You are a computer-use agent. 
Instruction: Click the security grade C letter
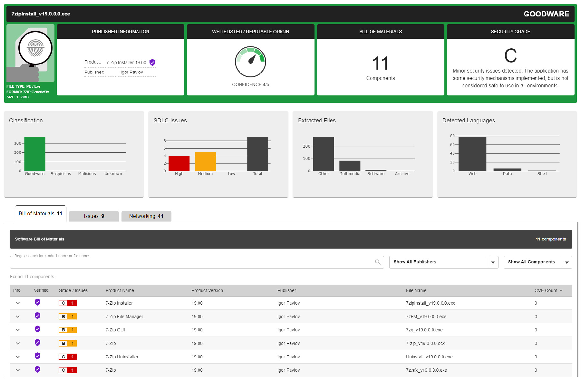click(511, 56)
